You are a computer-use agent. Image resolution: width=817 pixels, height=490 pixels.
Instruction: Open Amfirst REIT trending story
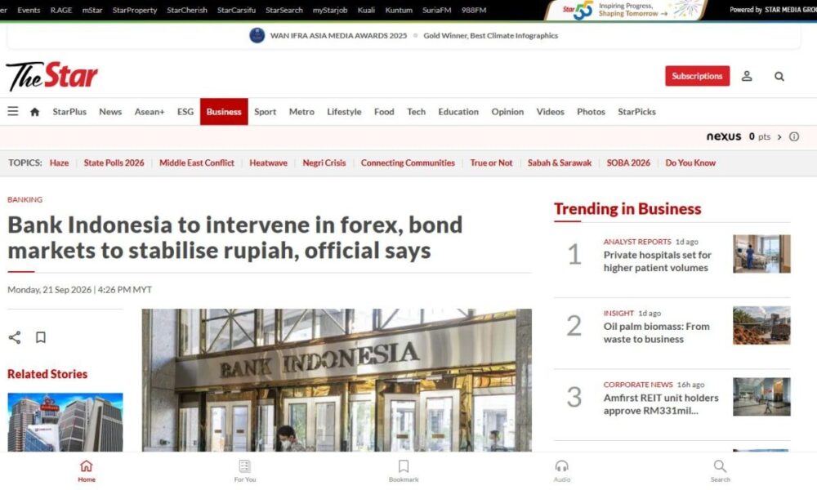[x=661, y=404]
